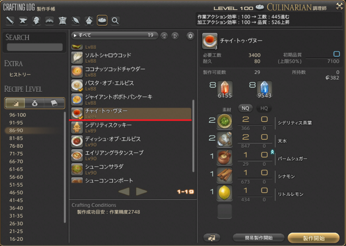This screenshot has height=246, width=346.
Task: Click the recipe level list scrollbar
Action: [65, 167]
